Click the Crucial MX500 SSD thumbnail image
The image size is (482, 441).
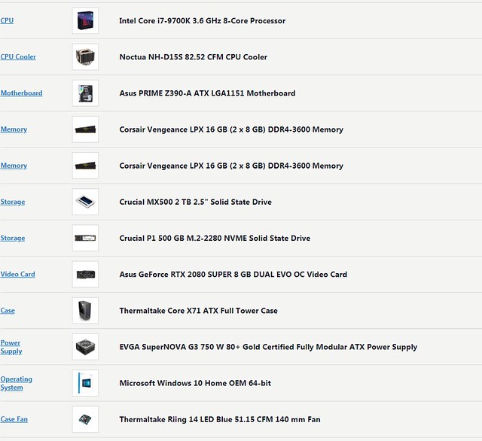tap(85, 202)
